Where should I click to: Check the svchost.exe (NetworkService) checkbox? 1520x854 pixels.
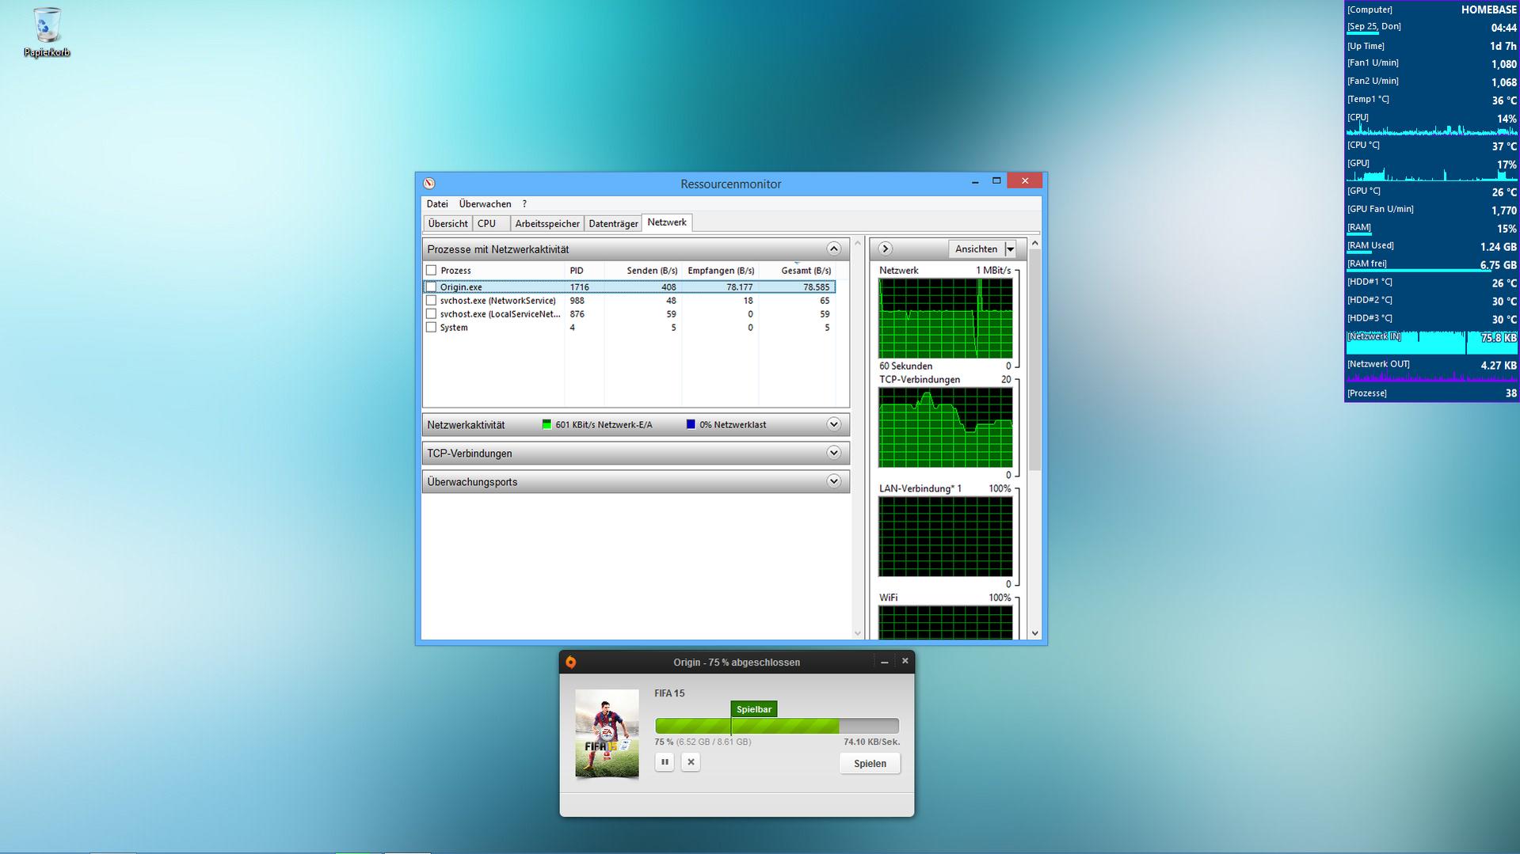pos(432,301)
